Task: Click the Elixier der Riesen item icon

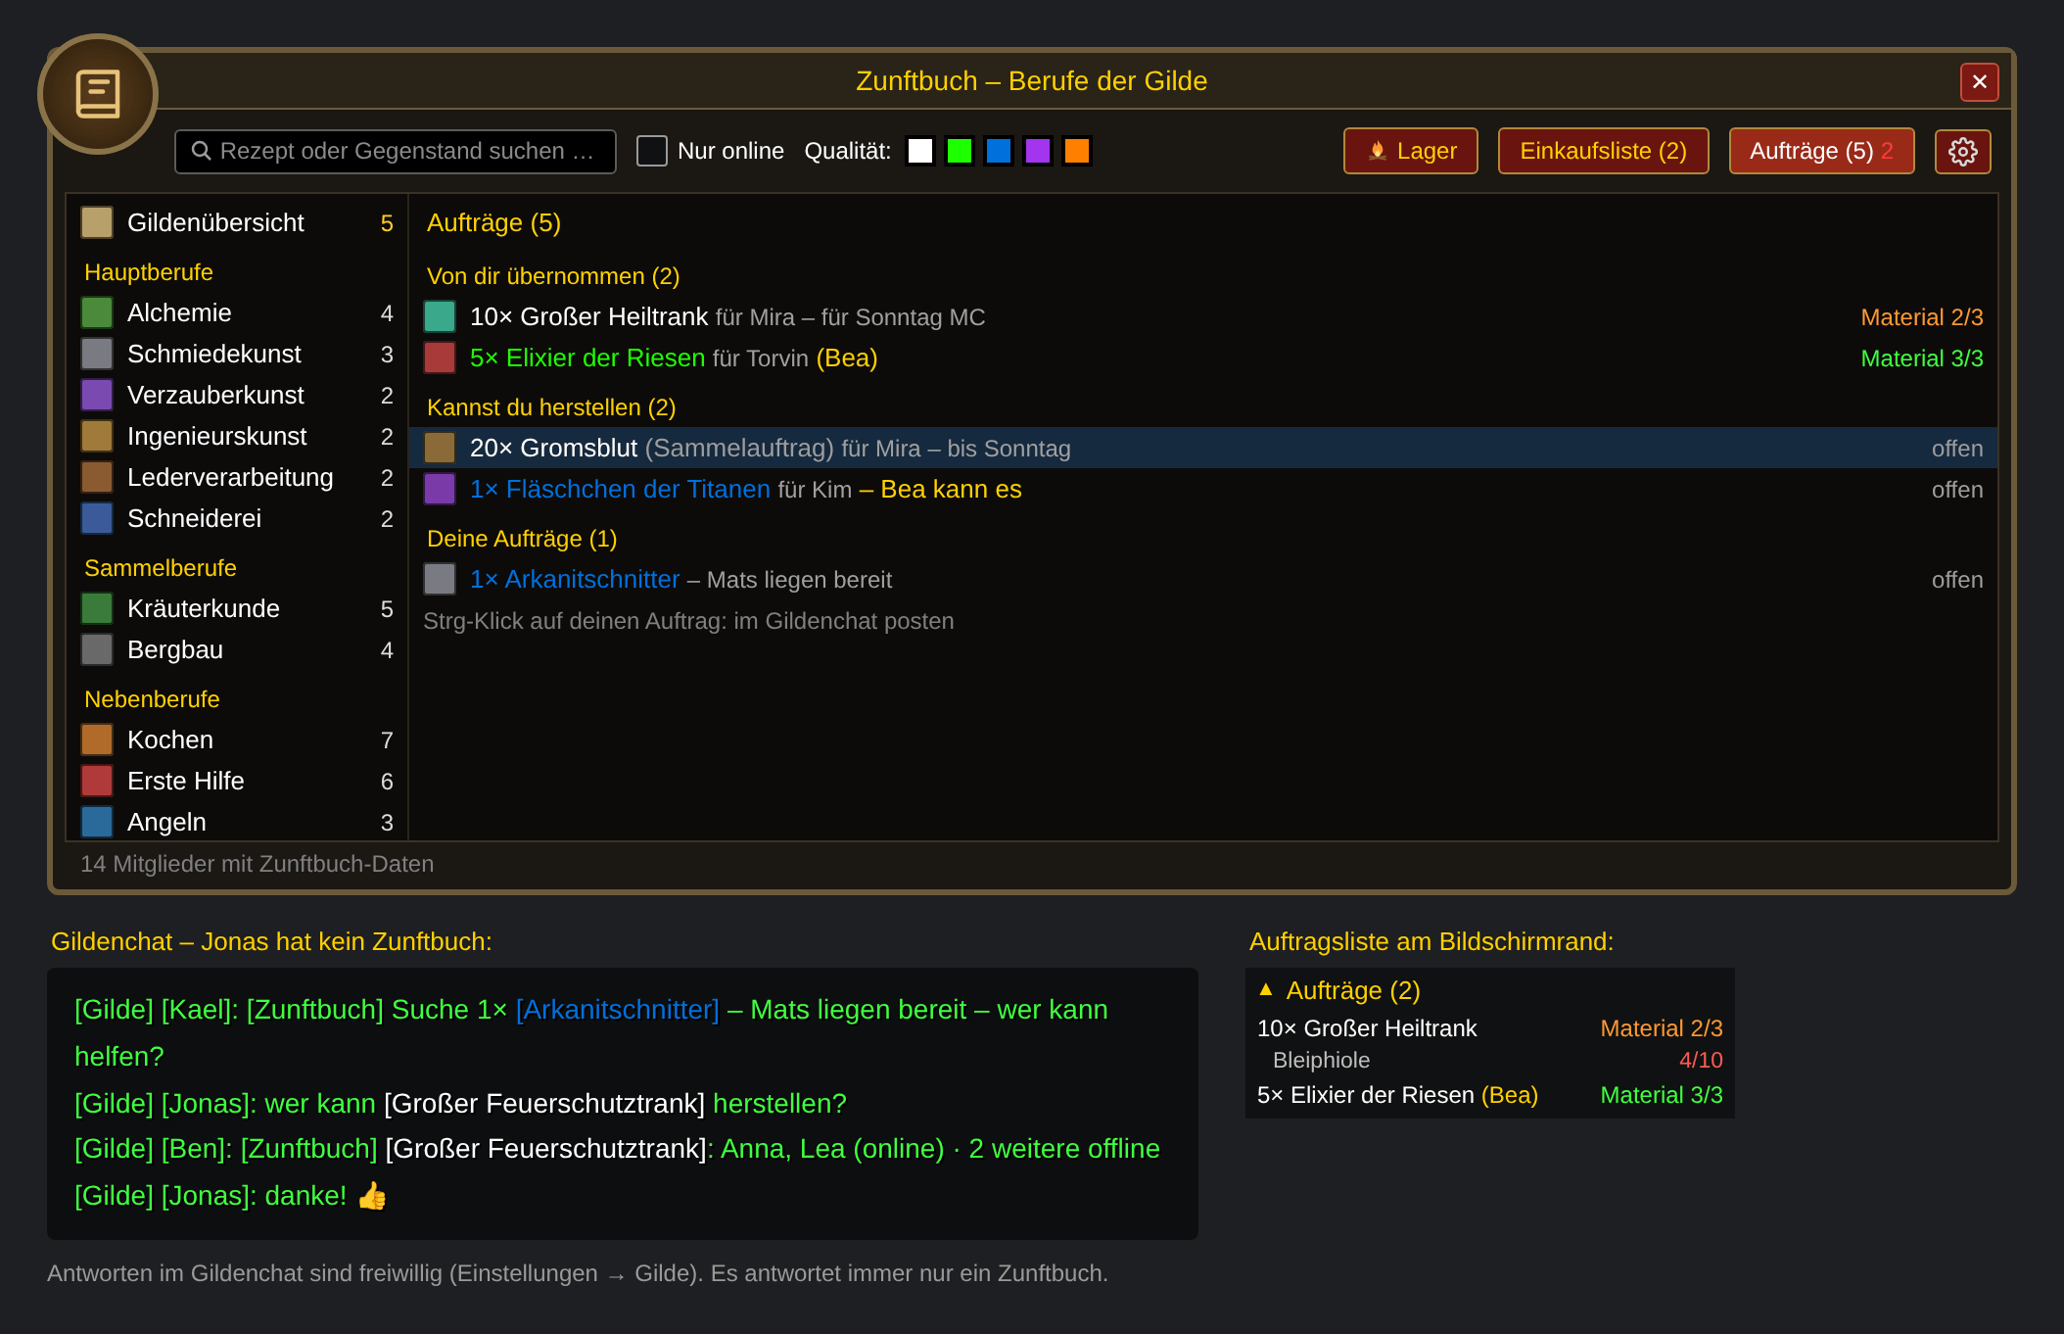Action: (440, 358)
